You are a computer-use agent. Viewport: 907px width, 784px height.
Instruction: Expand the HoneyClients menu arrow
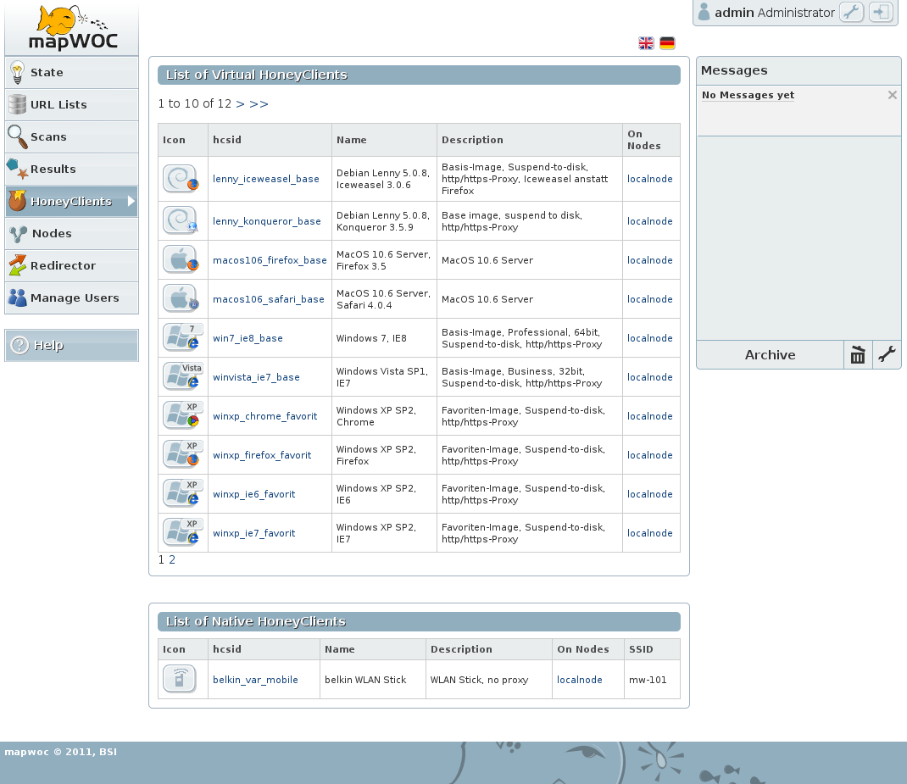[131, 202]
